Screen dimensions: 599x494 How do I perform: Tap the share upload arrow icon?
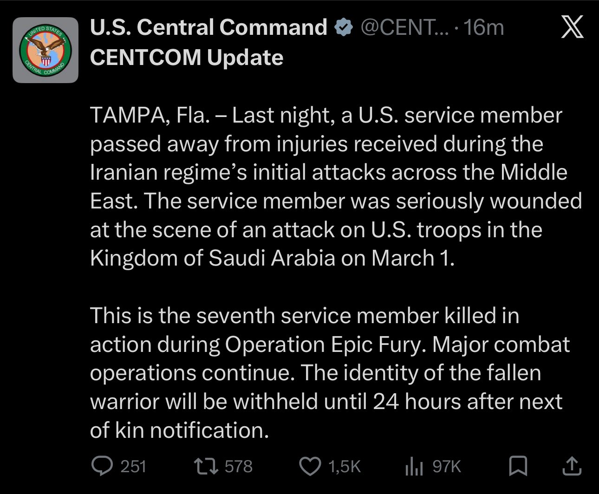coord(572,466)
